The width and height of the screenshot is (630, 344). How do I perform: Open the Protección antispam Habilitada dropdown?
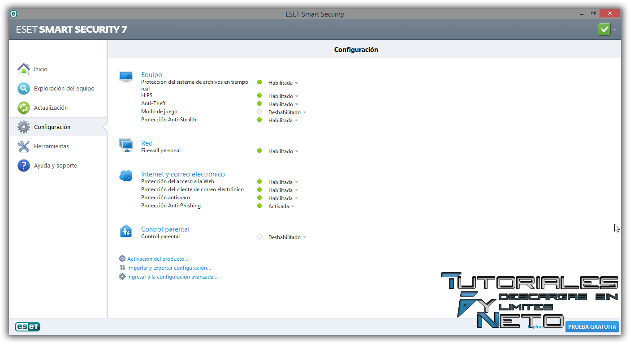coord(283,198)
